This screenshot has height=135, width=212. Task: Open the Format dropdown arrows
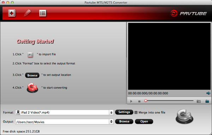click(x=111, y=113)
